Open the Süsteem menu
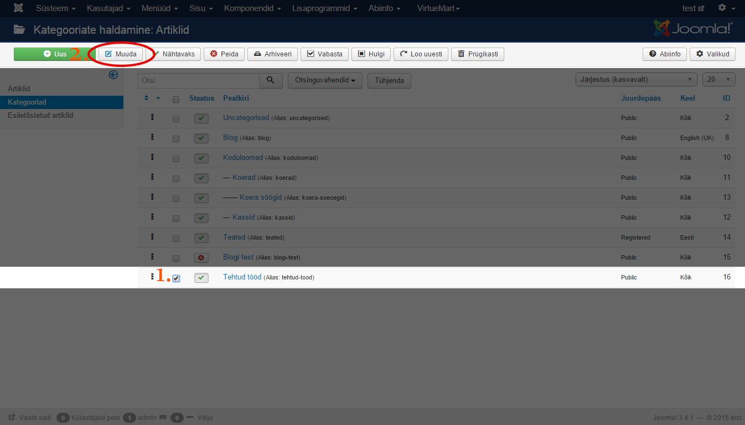This screenshot has width=745, height=425. click(x=55, y=8)
